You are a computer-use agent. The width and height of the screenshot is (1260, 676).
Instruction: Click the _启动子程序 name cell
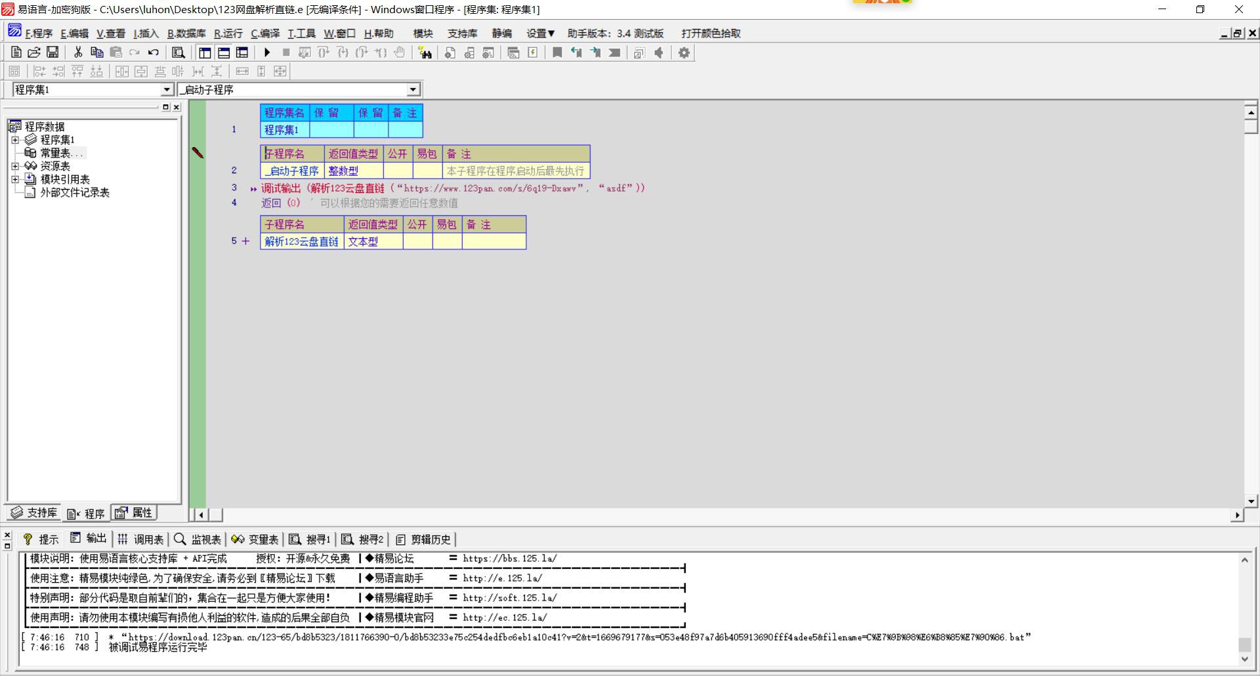292,171
